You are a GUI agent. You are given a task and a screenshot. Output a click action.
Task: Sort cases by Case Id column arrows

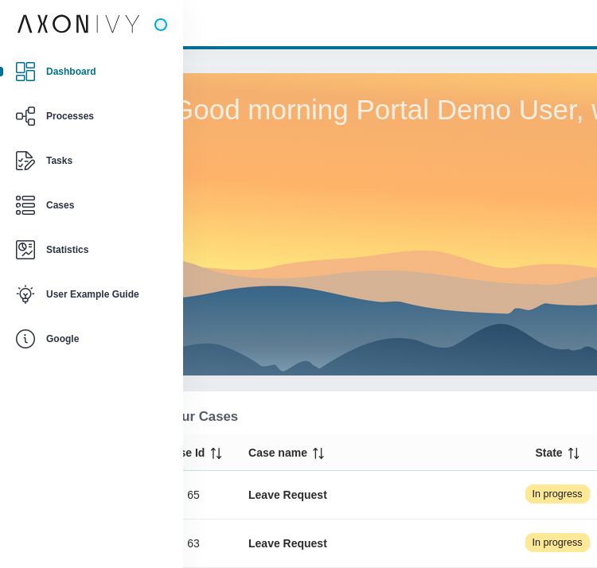click(216, 453)
